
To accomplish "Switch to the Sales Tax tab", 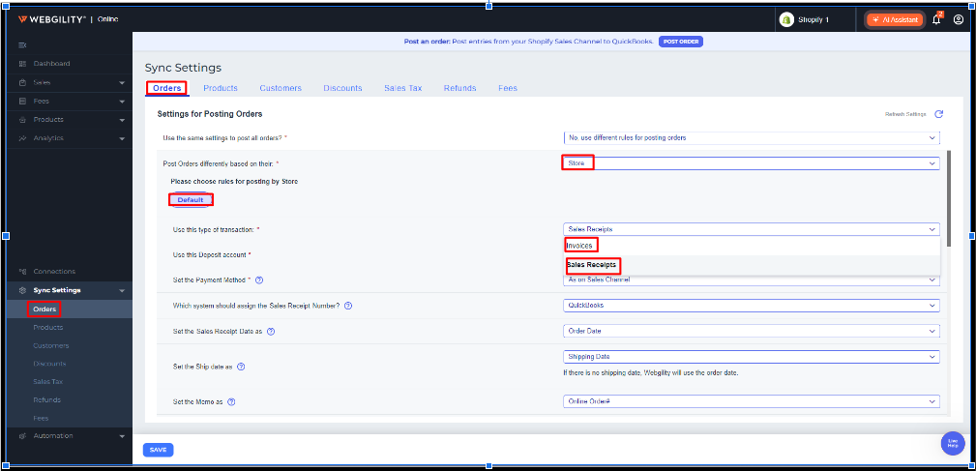I will point(402,88).
